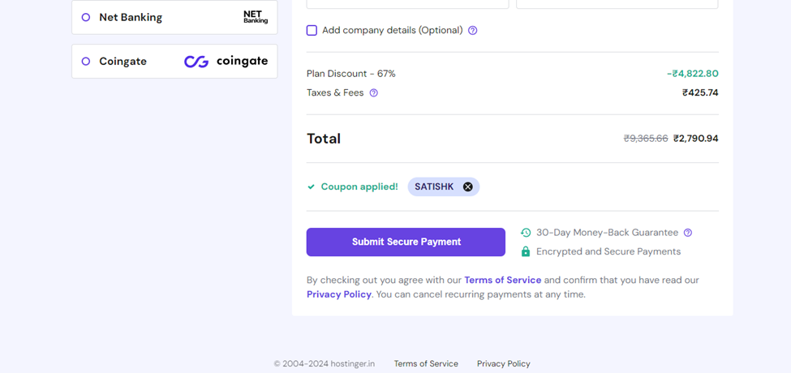The image size is (791, 373).
Task: Click the Net Banking logo
Action: click(x=256, y=17)
